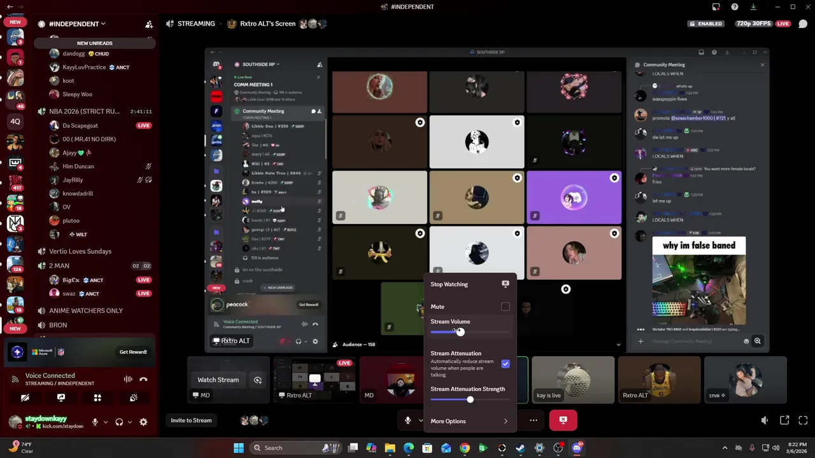Viewport: 815px width, 458px height.
Task: Click the stream volume speaker icon bottom right
Action: click(x=765, y=420)
